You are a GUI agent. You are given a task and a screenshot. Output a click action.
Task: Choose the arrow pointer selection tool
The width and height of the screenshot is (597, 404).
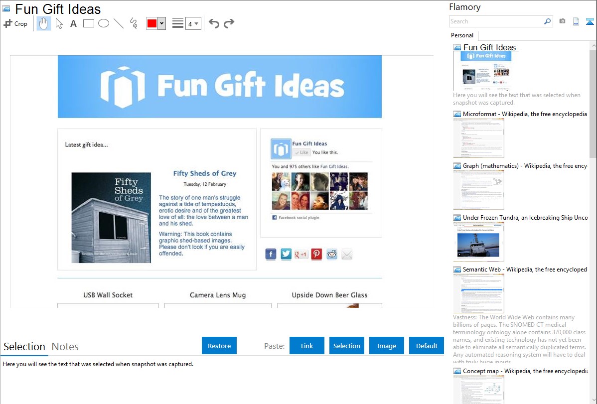pyautogui.click(x=59, y=23)
